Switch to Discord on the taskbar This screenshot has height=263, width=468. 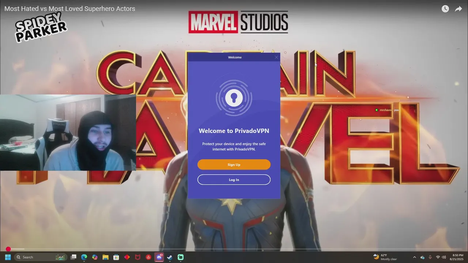click(159, 257)
